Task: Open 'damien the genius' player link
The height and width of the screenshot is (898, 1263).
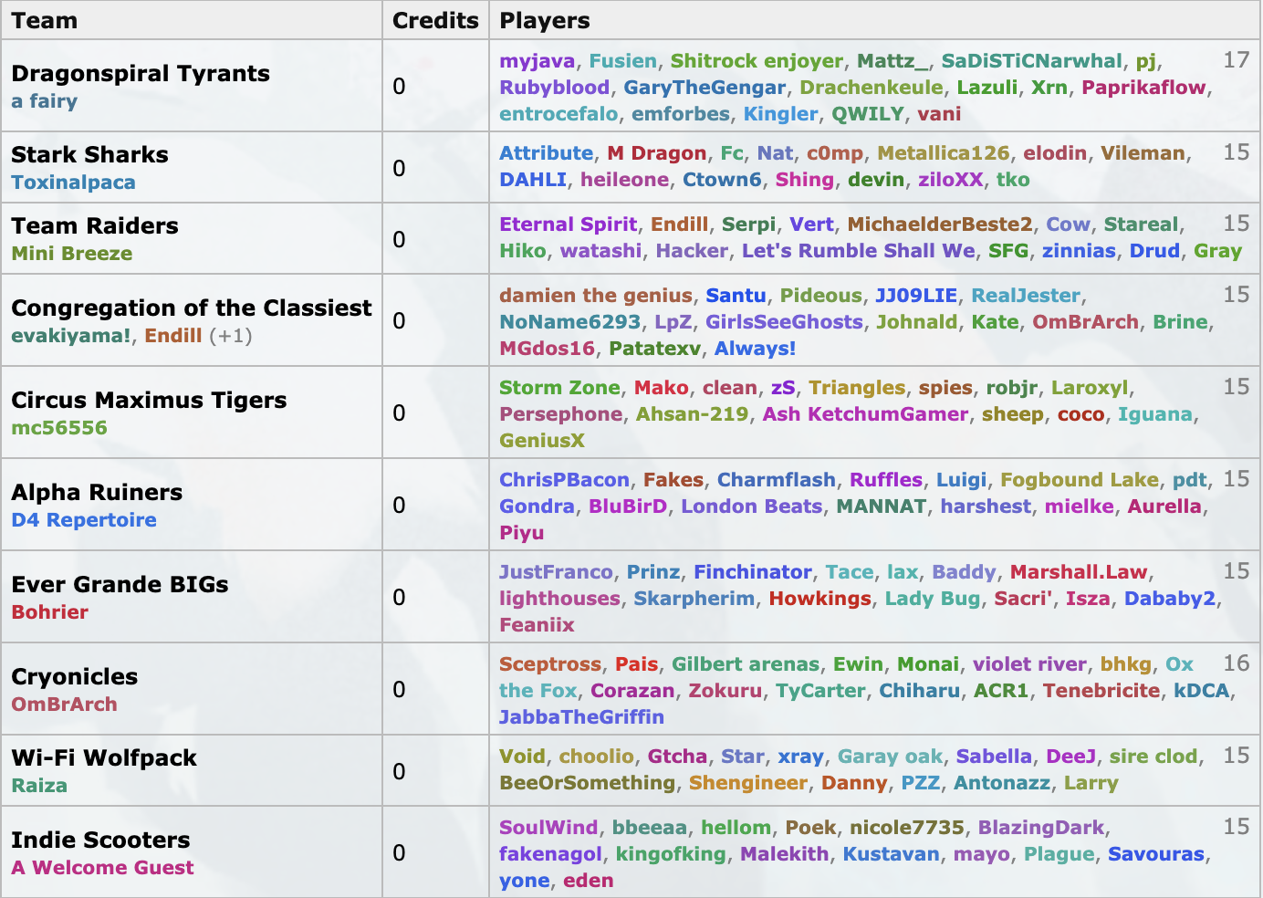Action: [595, 296]
